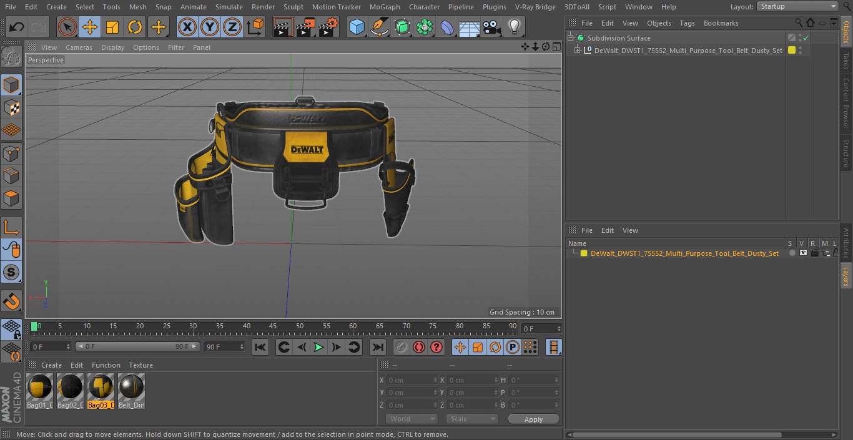Open the Objects side tab
This screenshot has width=853, height=440.
pos(846,31)
